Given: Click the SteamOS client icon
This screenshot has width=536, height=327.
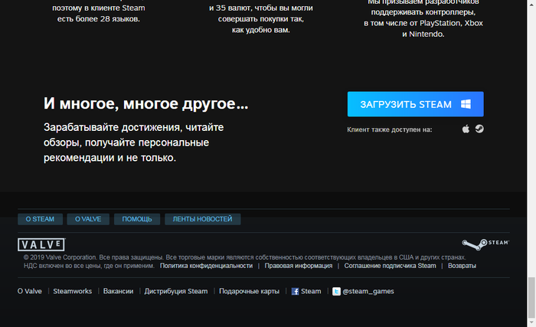Looking at the screenshot, I should (x=479, y=129).
